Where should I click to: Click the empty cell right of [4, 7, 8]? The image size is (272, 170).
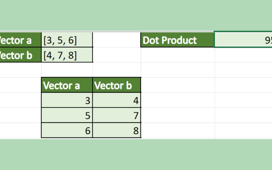(x=117, y=55)
